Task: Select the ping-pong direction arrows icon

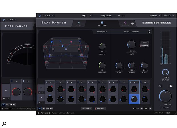Action: click(x=47, y=109)
